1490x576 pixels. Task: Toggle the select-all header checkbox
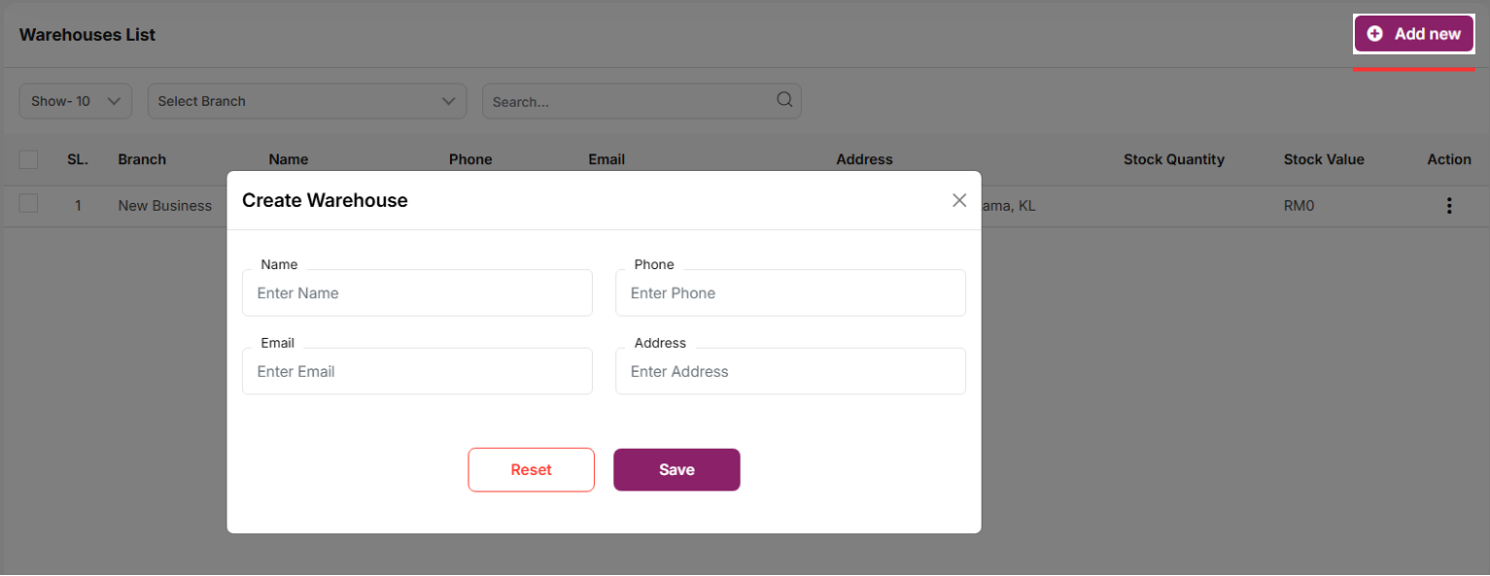tap(28, 159)
